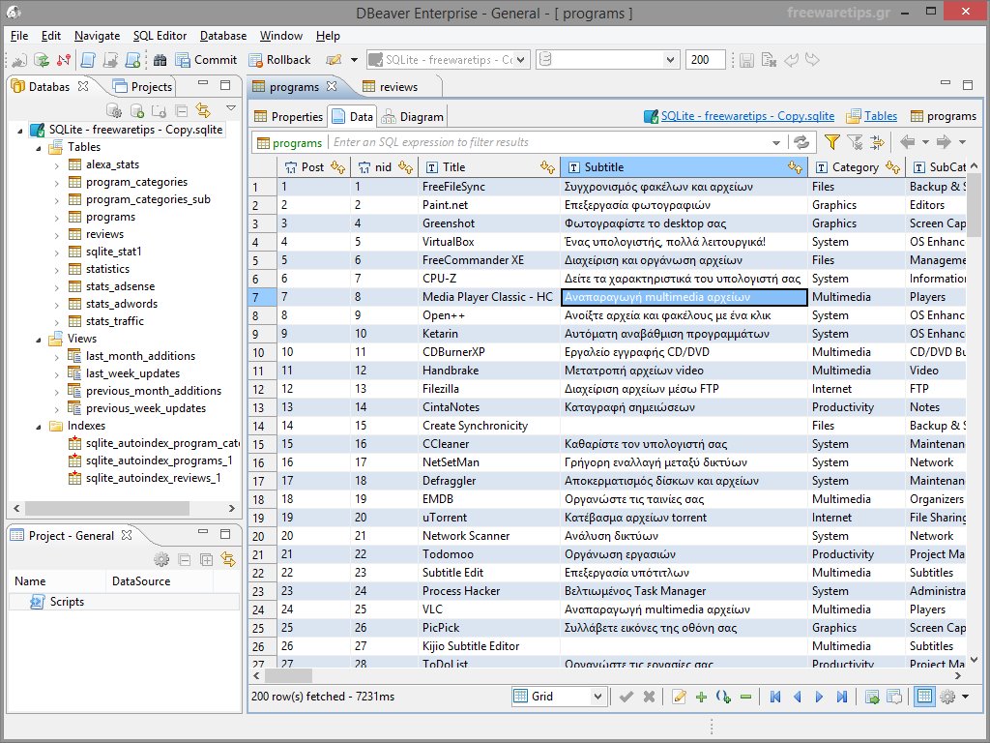Click the binoculars search icon in toolbar
The image size is (990, 743).
point(160,59)
